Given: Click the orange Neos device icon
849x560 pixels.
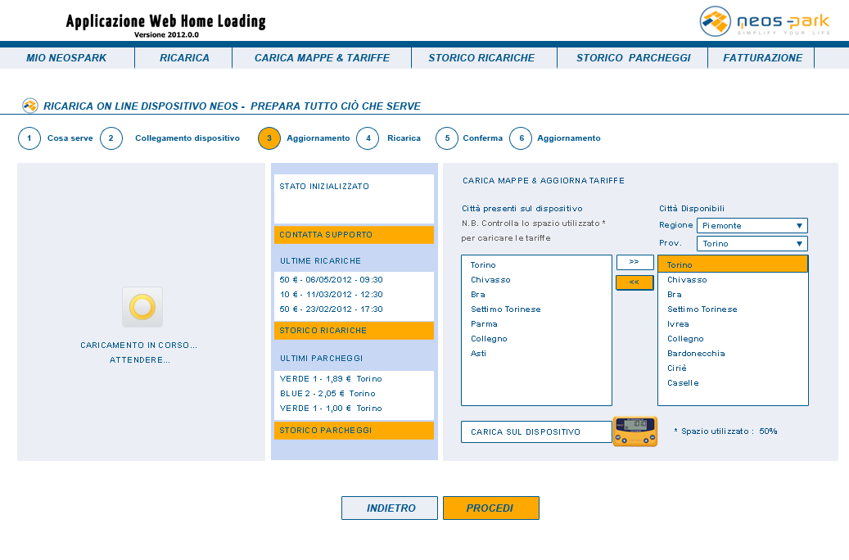Looking at the screenshot, I should pos(635,431).
